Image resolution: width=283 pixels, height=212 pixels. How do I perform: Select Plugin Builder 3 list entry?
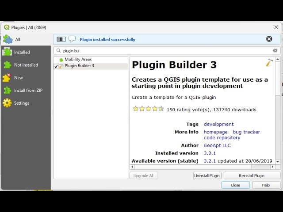point(91,66)
